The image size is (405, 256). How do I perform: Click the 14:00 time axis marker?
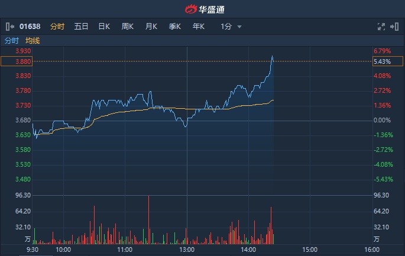pos(248,249)
